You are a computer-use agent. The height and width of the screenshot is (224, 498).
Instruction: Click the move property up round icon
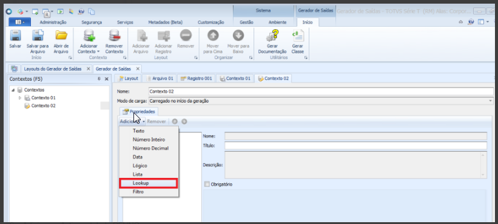(x=174, y=121)
